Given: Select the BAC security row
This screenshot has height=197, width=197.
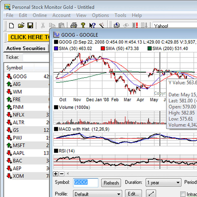Looking at the screenshot, I should tap(27, 161).
